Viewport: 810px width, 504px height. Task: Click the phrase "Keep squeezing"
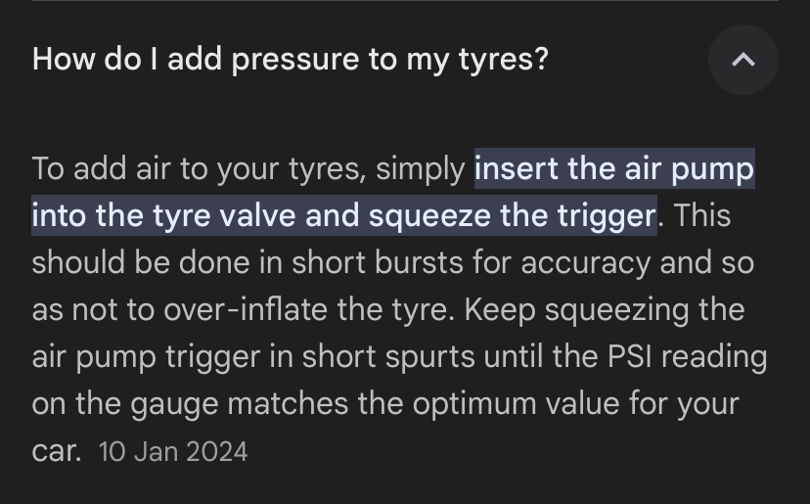coord(576,311)
